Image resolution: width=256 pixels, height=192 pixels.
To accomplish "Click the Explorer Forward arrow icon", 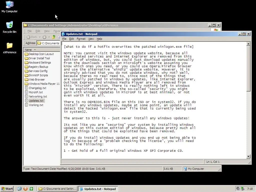I will click(44, 37).
